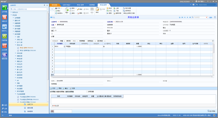
Task: Go to last record arrow
Action: pyautogui.click(x=190, y=18)
